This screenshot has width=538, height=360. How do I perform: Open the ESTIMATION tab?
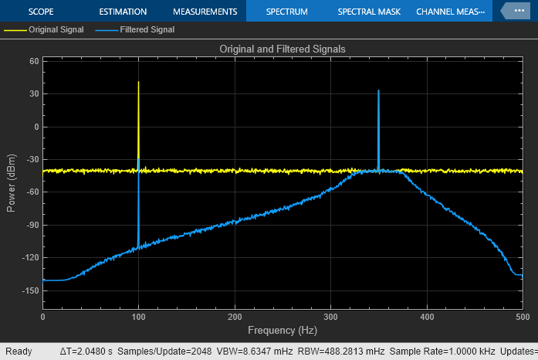pos(123,12)
